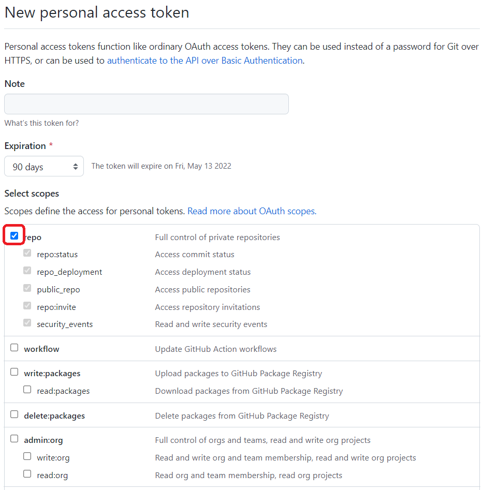This screenshot has height=490, width=483.
Task: Enable the admin:org scope checkbox
Action: click(x=14, y=439)
